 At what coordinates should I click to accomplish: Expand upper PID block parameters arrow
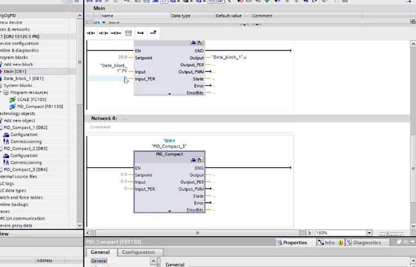169,94
